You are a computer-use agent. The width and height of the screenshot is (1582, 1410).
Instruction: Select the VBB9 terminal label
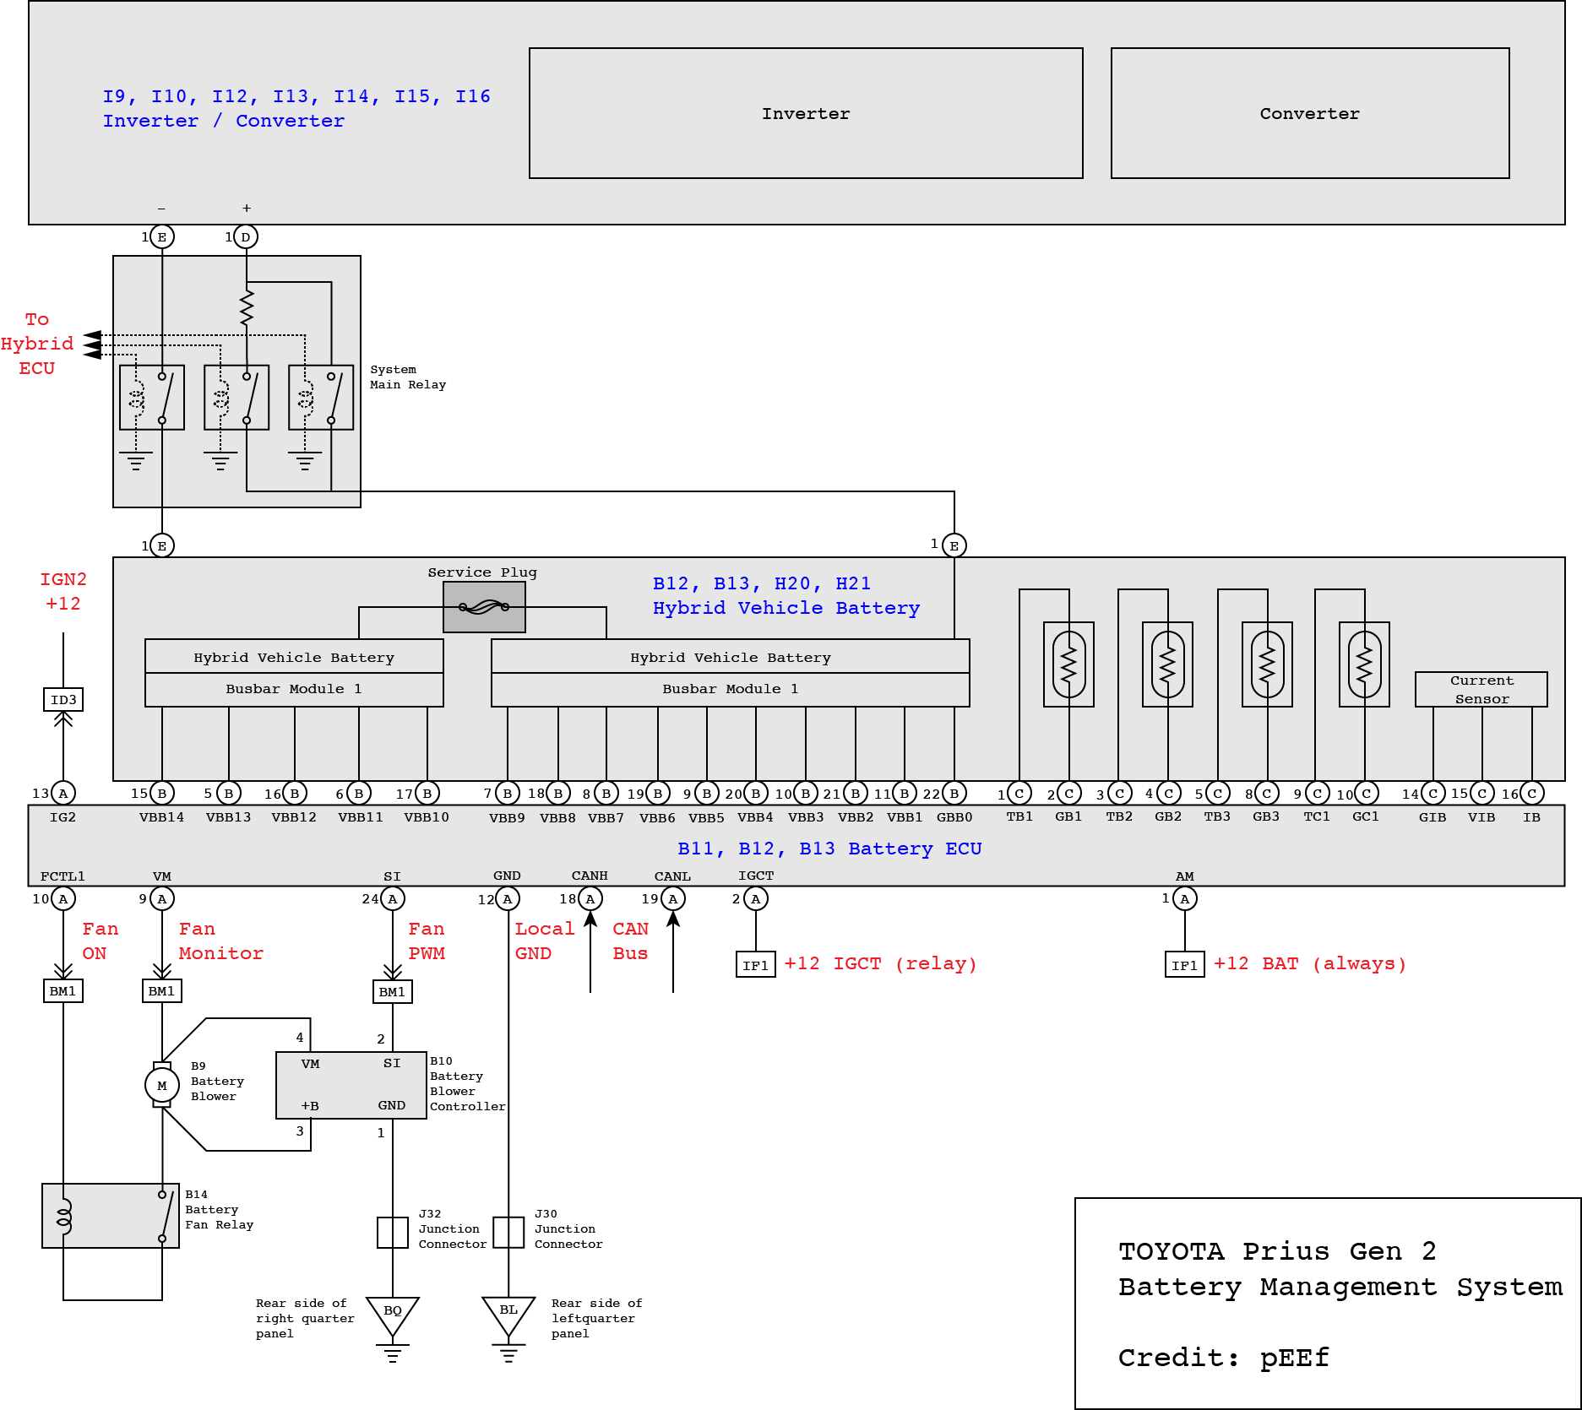[507, 817]
